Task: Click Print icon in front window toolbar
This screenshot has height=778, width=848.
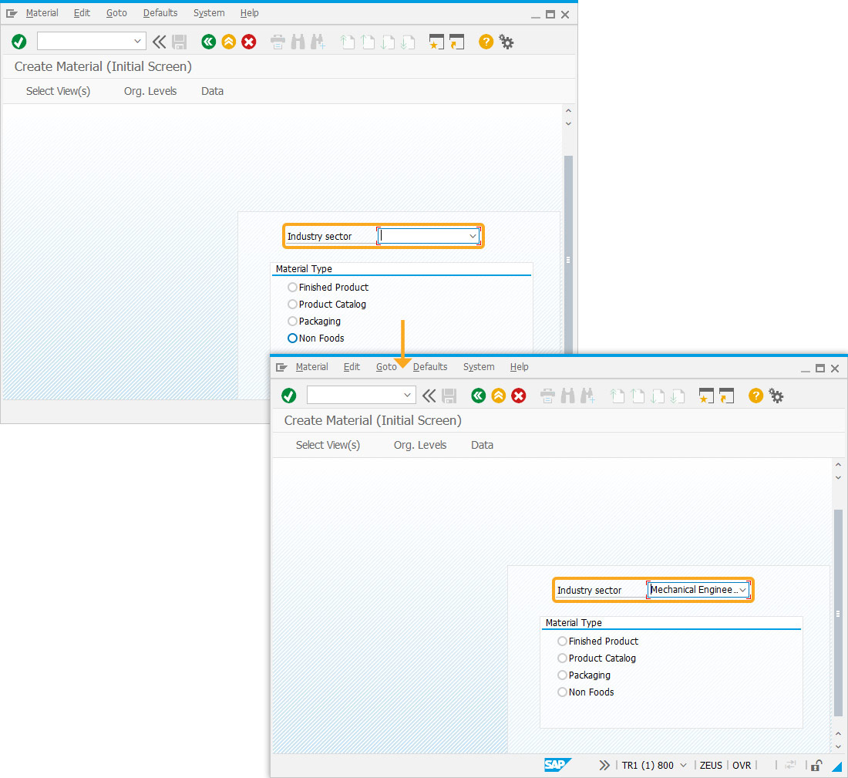Action: click(548, 396)
